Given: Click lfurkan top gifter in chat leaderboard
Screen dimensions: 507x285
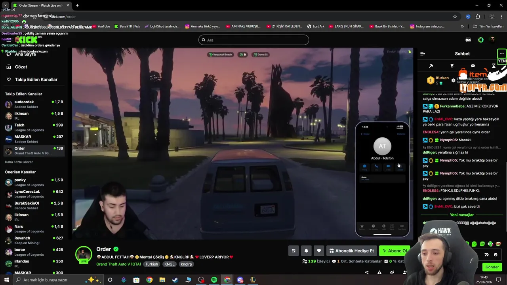Looking at the screenshot, I should pos(438,80).
